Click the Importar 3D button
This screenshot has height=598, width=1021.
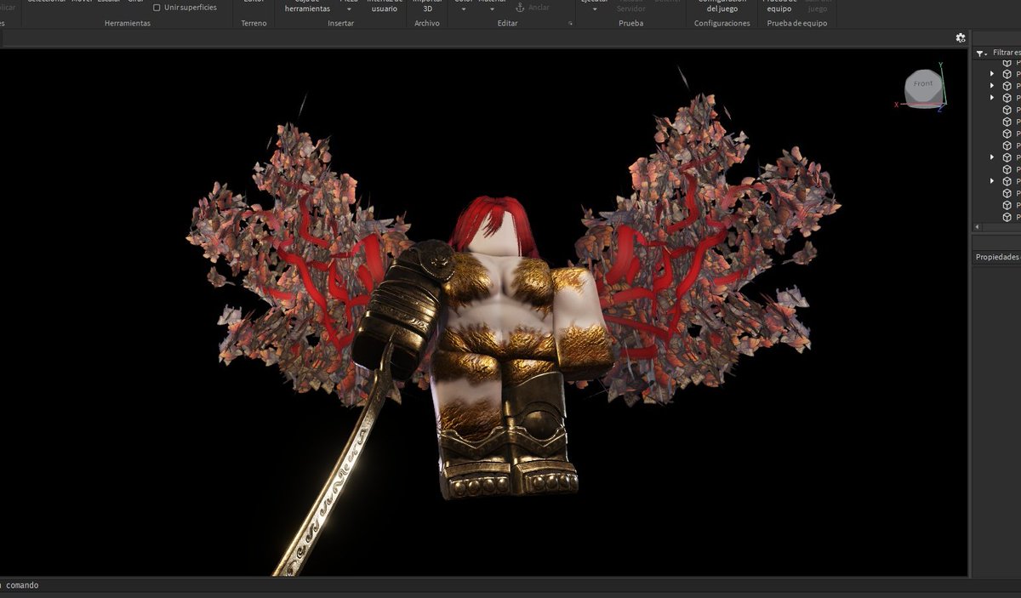pos(427,6)
